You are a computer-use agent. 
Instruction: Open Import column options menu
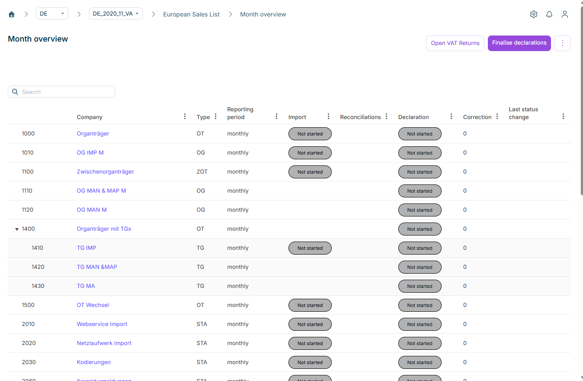pos(329,116)
